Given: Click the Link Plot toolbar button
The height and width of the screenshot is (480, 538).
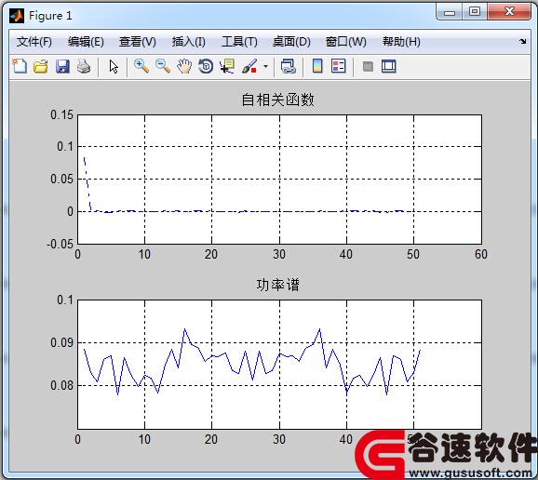Looking at the screenshot, I should tap(289, 66).
